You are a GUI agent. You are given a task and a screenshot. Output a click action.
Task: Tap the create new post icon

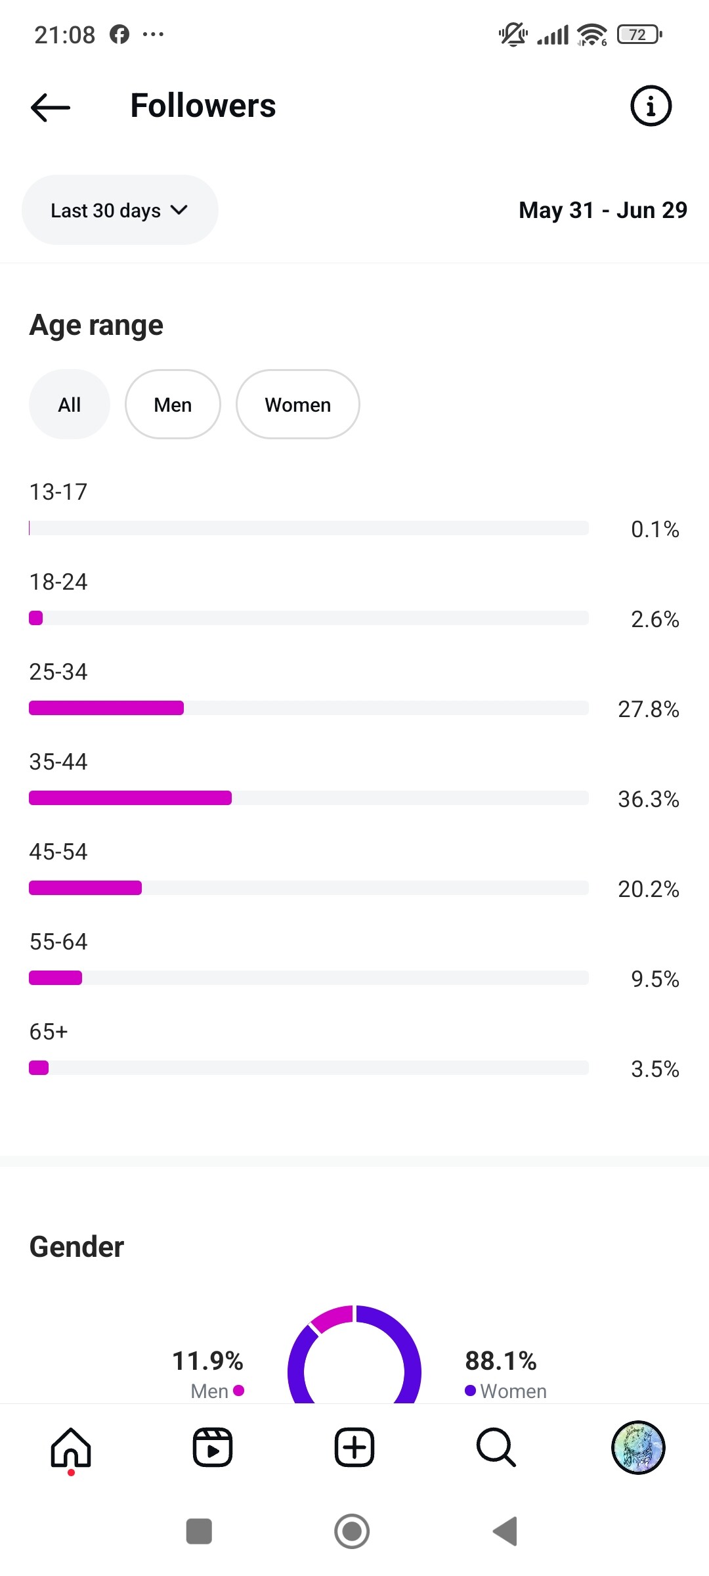click(354, 1447)
